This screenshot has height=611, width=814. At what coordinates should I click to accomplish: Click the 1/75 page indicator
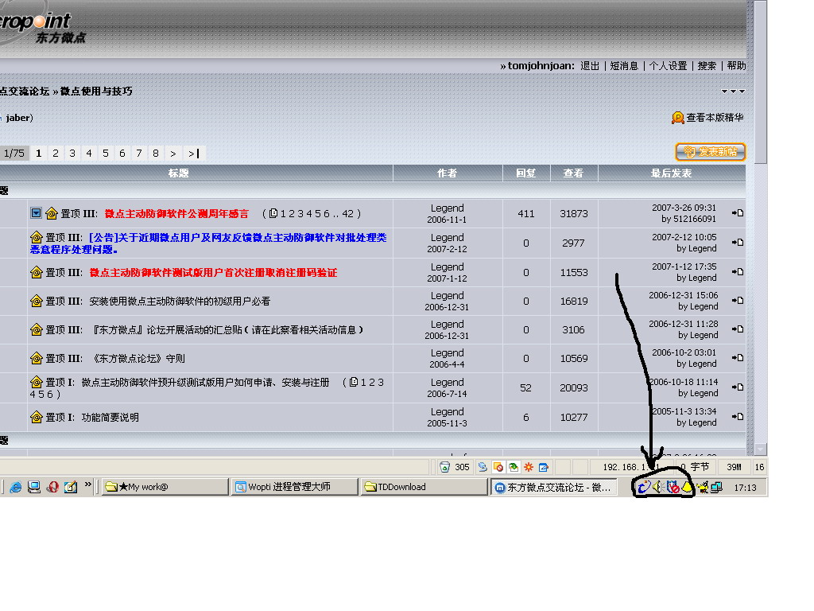pyautogui.click(x=14, y=154)
